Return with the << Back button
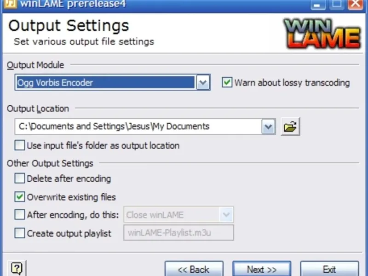 [194, 269]
